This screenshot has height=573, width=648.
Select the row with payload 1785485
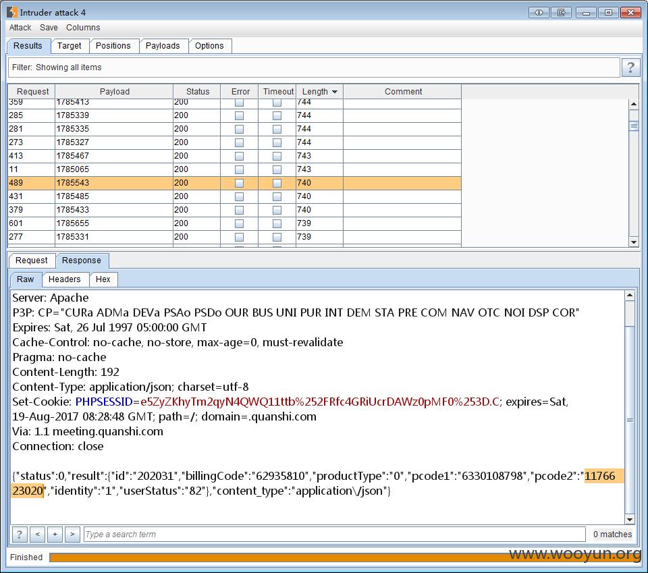pyautogui.click(x=234, y=196)
